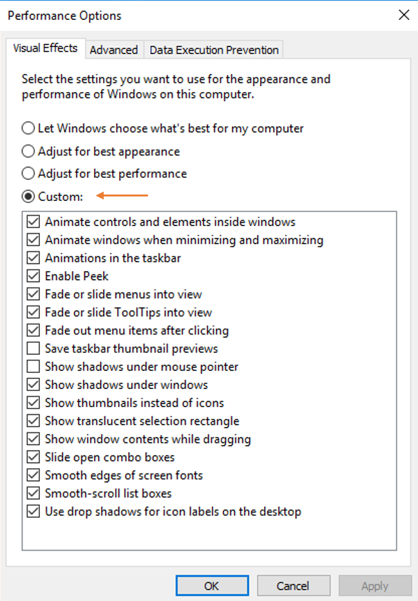Confirm settings with the OK button
Viewport: 418px width, 601px height.
[212, 586]
